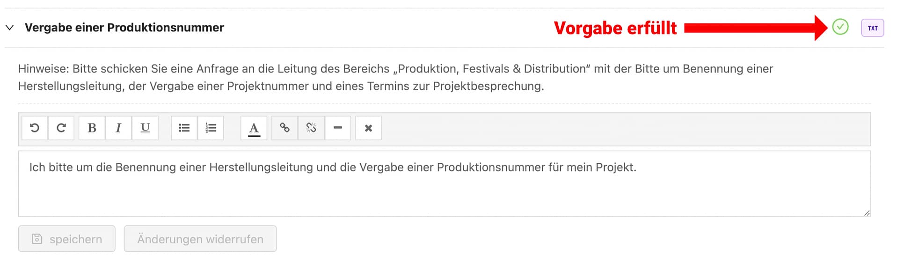Insert a bulleted list
The height and width of the screenshot is (262, 897).
click(x=184, y=128)
